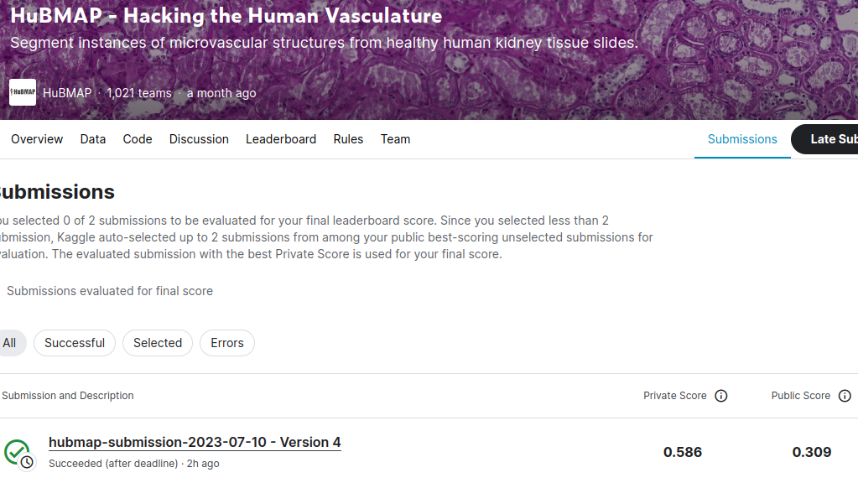The image size is (858, 483).
Task: Click the HuBMAP organization logo icon
Action: pos(22,92)
